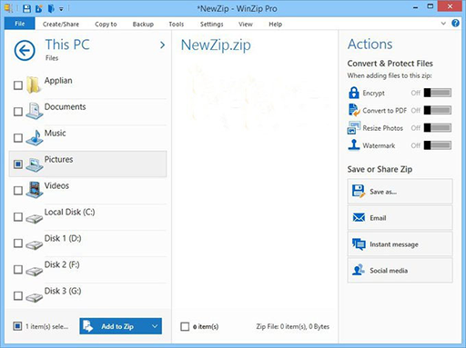The image size is (466, 348).
Task: Check the Disk 3 (G:) checkbox
Action: coord(18,296)
